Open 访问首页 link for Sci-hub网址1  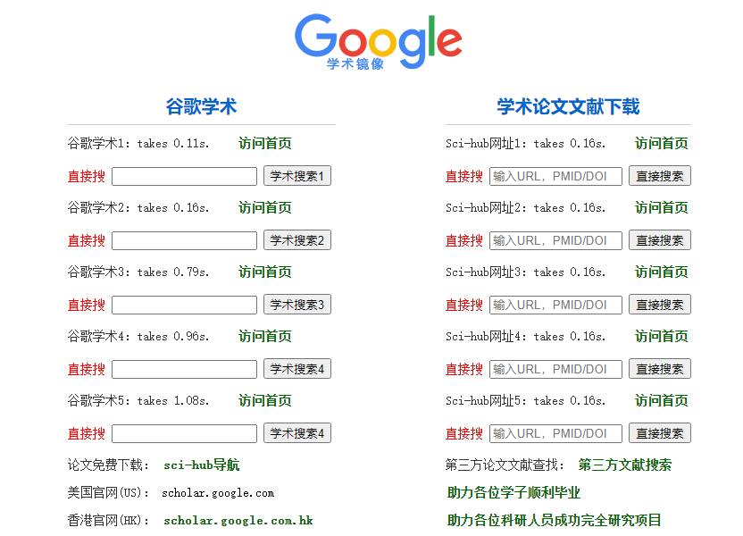(662, 143)
